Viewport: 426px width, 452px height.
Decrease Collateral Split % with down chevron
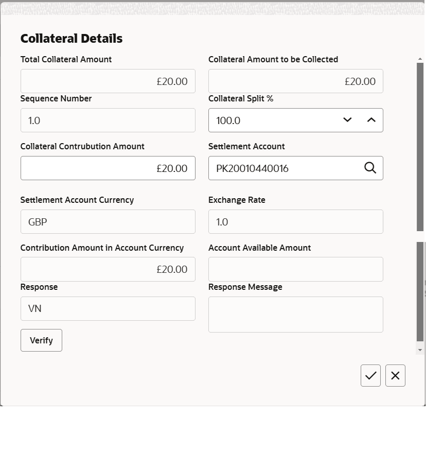[x=347, y=120]
